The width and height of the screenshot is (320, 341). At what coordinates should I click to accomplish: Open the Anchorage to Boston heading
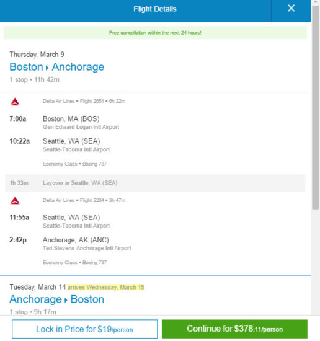[x=57, y=299]
